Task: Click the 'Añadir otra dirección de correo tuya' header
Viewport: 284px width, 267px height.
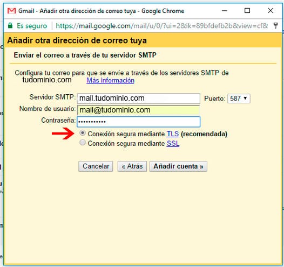Action: coord(77,40)
